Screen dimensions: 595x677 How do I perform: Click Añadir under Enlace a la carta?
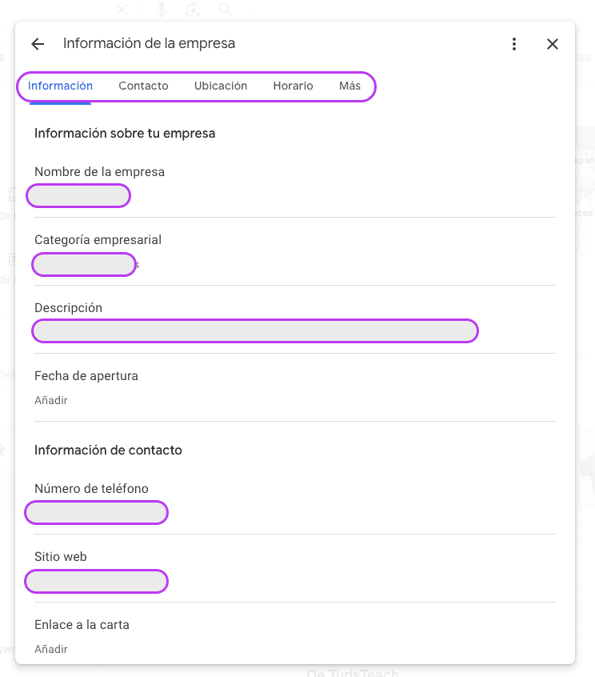click(50, 649)
